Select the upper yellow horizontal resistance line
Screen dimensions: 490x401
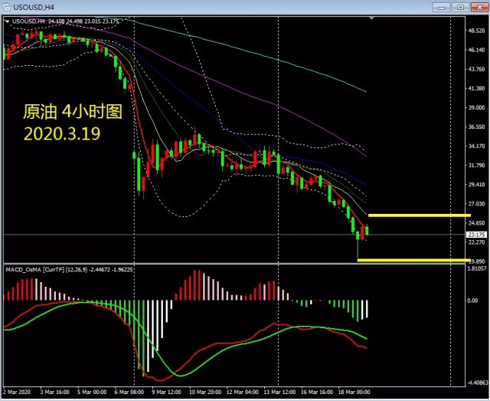click(420, 215)
